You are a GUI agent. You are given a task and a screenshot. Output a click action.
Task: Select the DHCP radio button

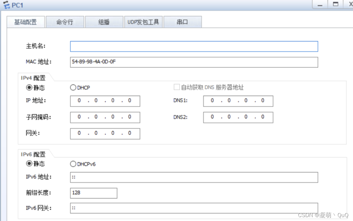[73, 87]
